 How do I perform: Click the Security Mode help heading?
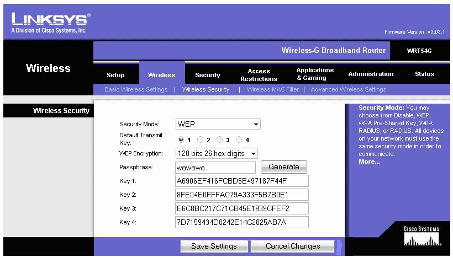click(x=381, y=108)
